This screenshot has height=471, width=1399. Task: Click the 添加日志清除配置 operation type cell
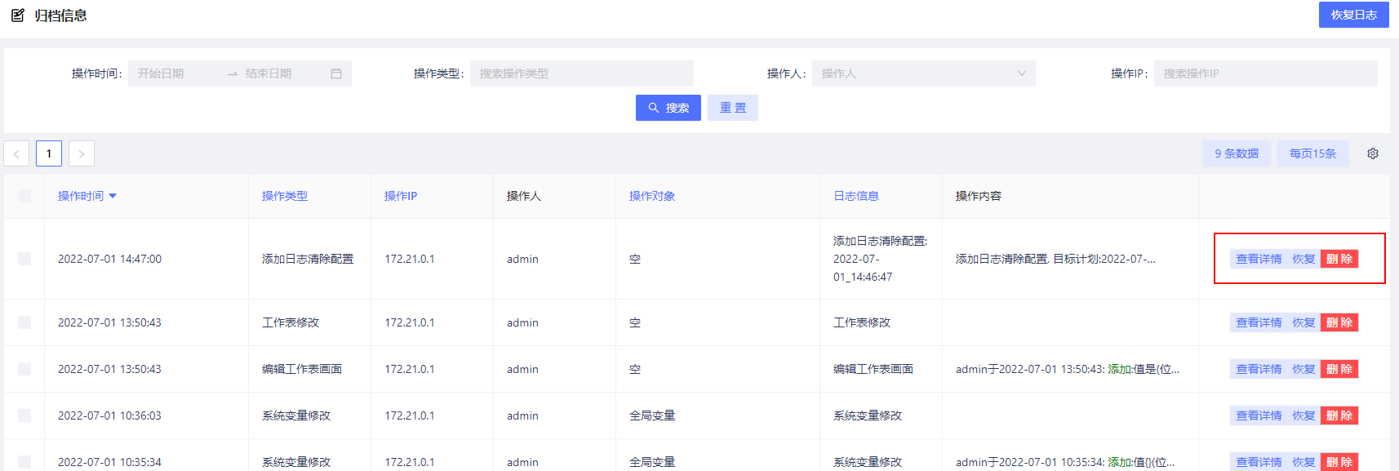click(x=308, y=259)
